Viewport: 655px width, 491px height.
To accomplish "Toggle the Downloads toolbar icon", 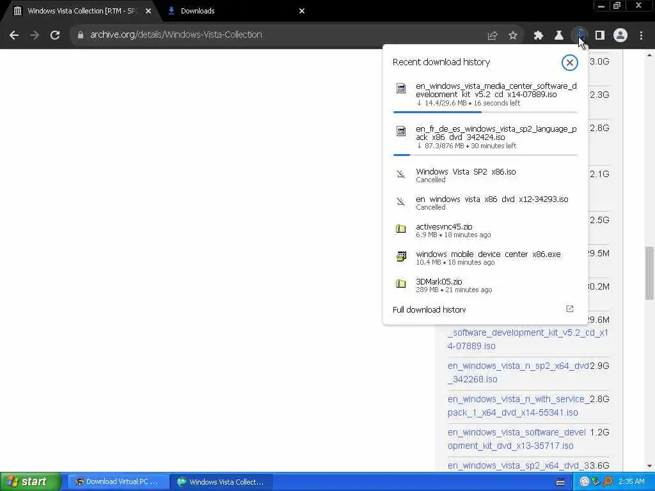I will click(580, 35).
